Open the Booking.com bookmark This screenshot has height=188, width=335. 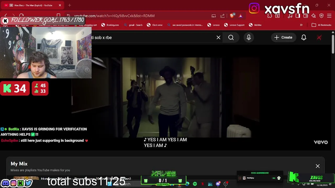coord(110,25)
